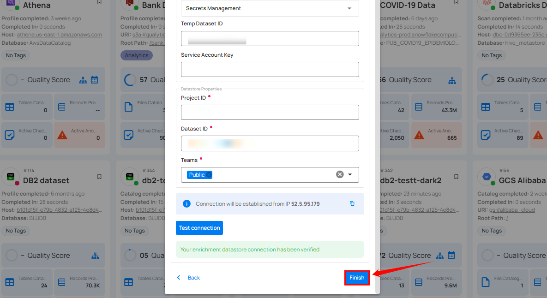The image size is (547, 298).
Task: Bookmark the db2-testt-dark2 datastore
Action: point(456,177)
